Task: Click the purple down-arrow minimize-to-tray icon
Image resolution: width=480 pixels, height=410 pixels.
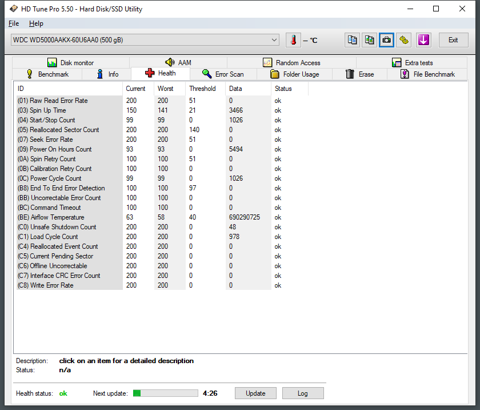Action: [x=423, y=40]
